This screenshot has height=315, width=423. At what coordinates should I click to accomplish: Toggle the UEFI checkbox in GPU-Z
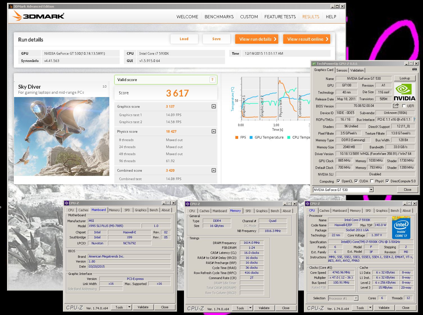coord(404,106)
